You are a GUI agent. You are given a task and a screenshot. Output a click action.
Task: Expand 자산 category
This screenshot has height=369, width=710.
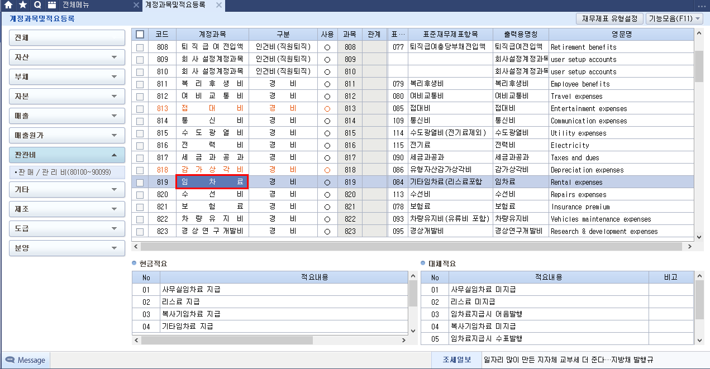tap(67, 57)
